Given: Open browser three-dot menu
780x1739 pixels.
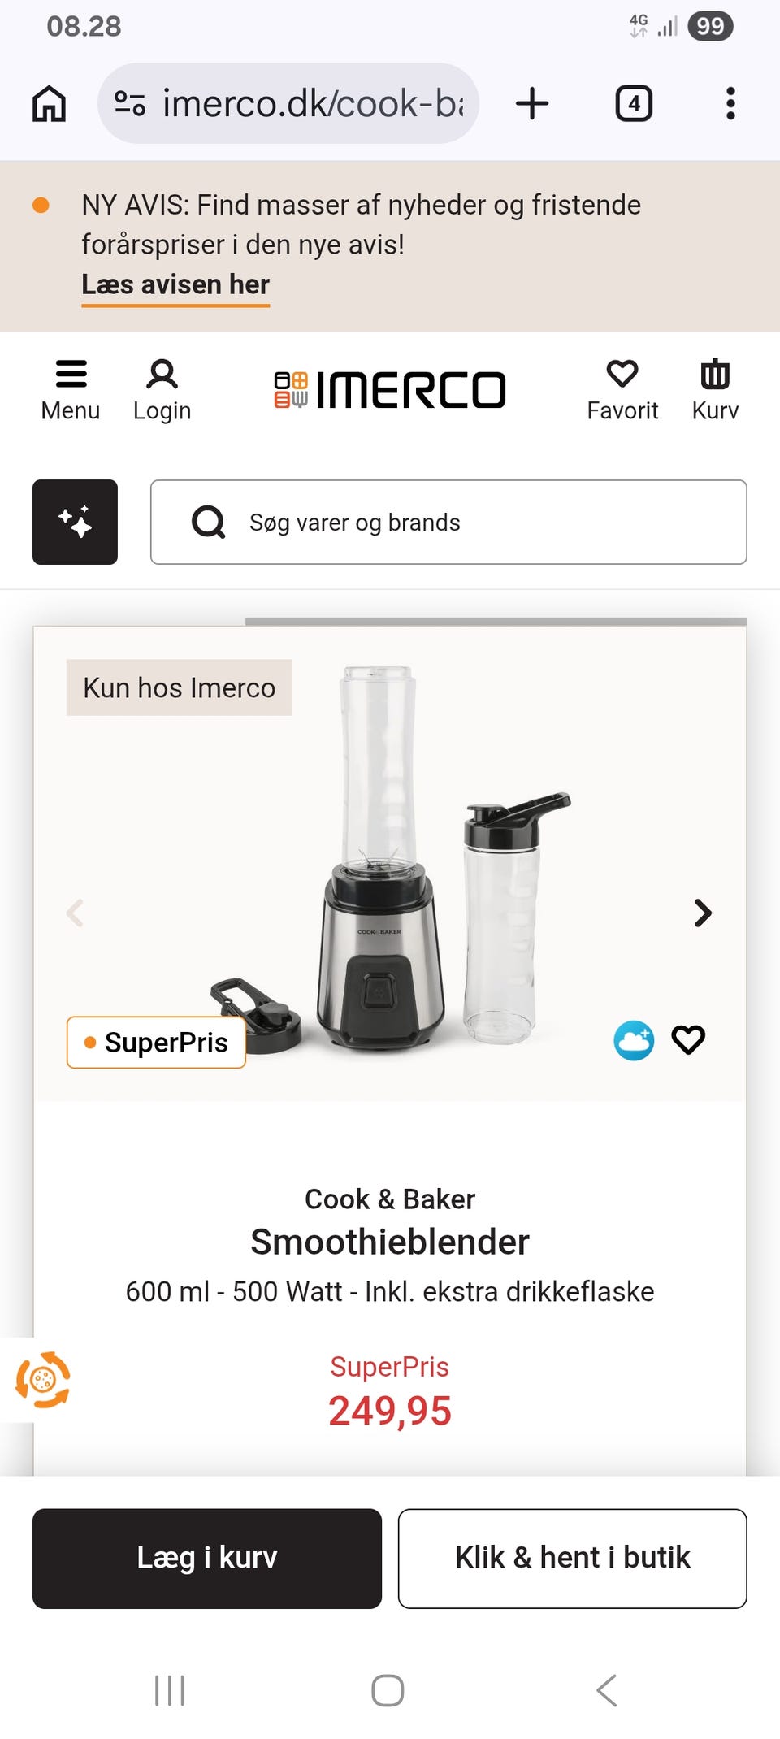Looking at the screenshot, I should point(730,104).
